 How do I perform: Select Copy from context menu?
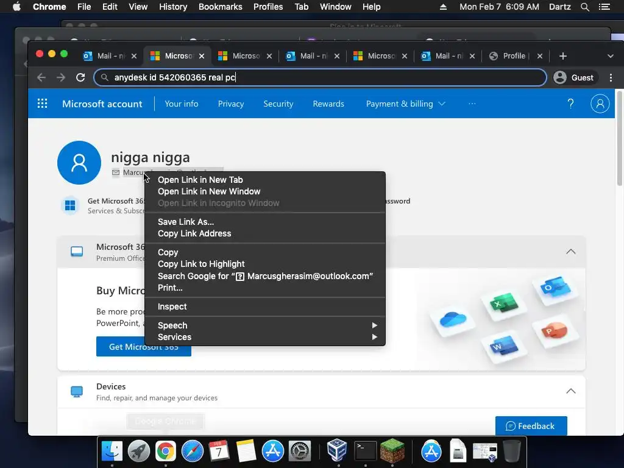265,252
